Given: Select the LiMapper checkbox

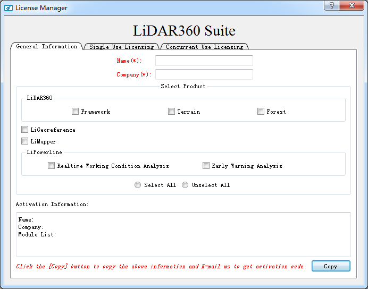Looking at the screenshot, I should [x=25, y=141].
